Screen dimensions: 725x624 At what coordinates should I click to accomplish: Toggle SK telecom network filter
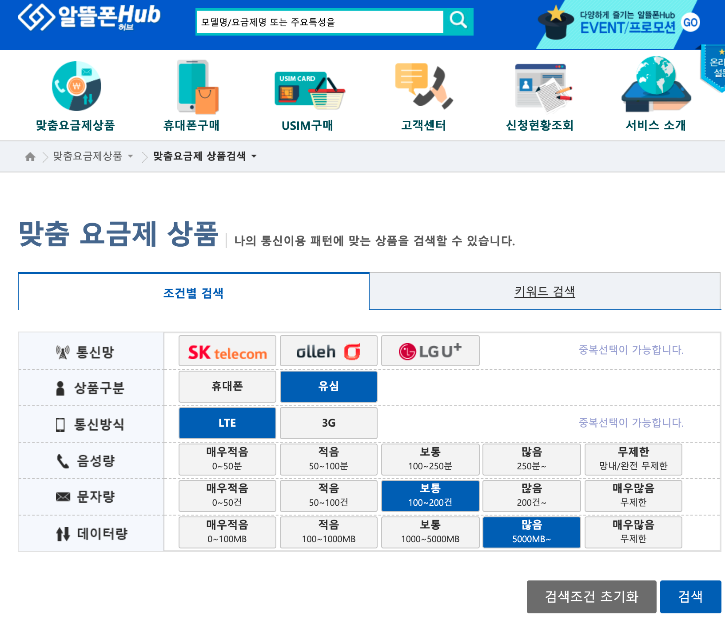click(x=227, y=351)
